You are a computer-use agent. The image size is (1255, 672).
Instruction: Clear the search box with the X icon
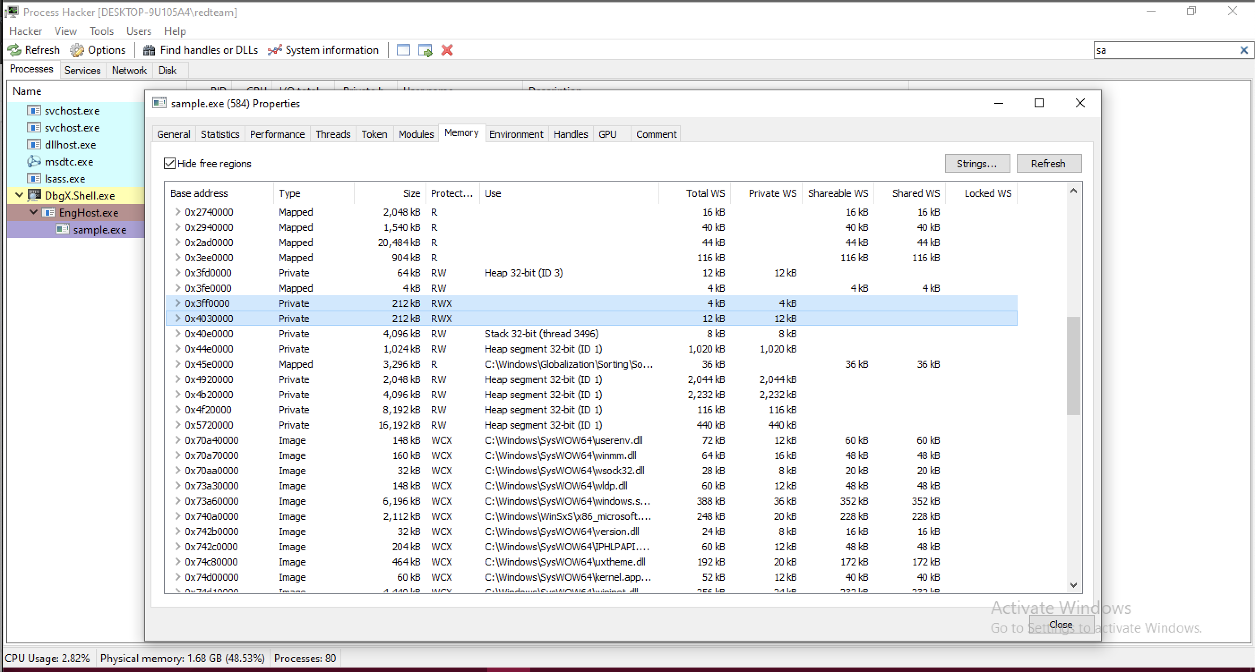(1244, 50)
